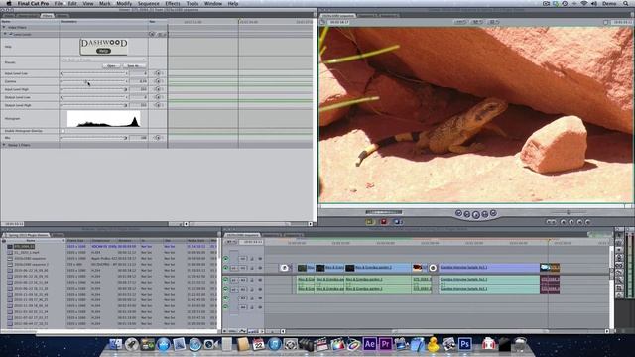The width and height of the screenshot is (635, 357).
Task: Add a keyframe for the Gamma parameter
Action: click(158, 81)
